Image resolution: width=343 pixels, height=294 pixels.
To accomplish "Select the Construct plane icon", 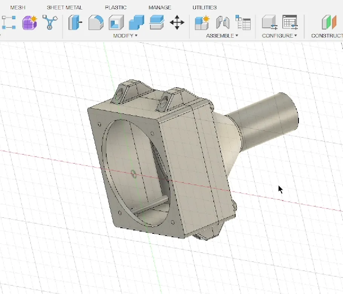I will [x=329, y=22].
